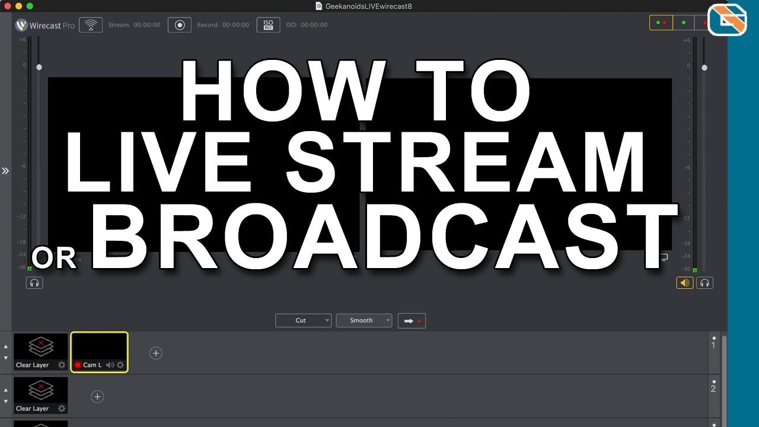759x427 pixels.
Task: Add a shot to layer 1
Action: point(155,353)
